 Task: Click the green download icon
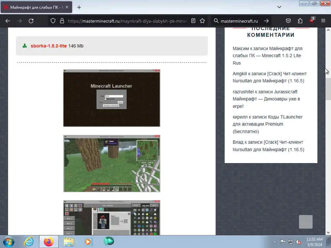25,46
